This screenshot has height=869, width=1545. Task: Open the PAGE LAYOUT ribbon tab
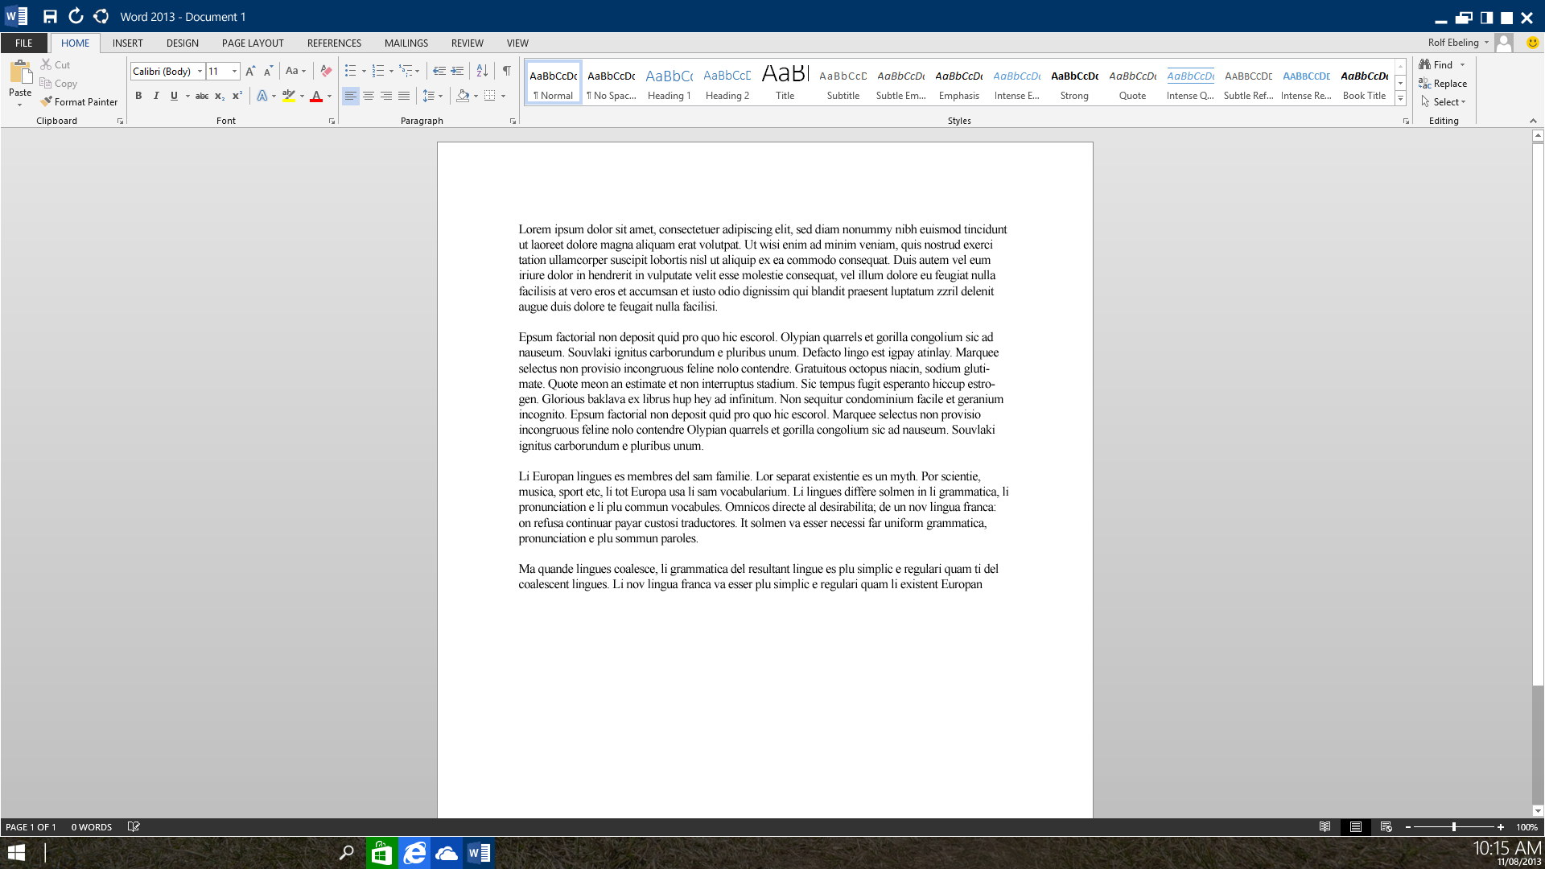253,43
